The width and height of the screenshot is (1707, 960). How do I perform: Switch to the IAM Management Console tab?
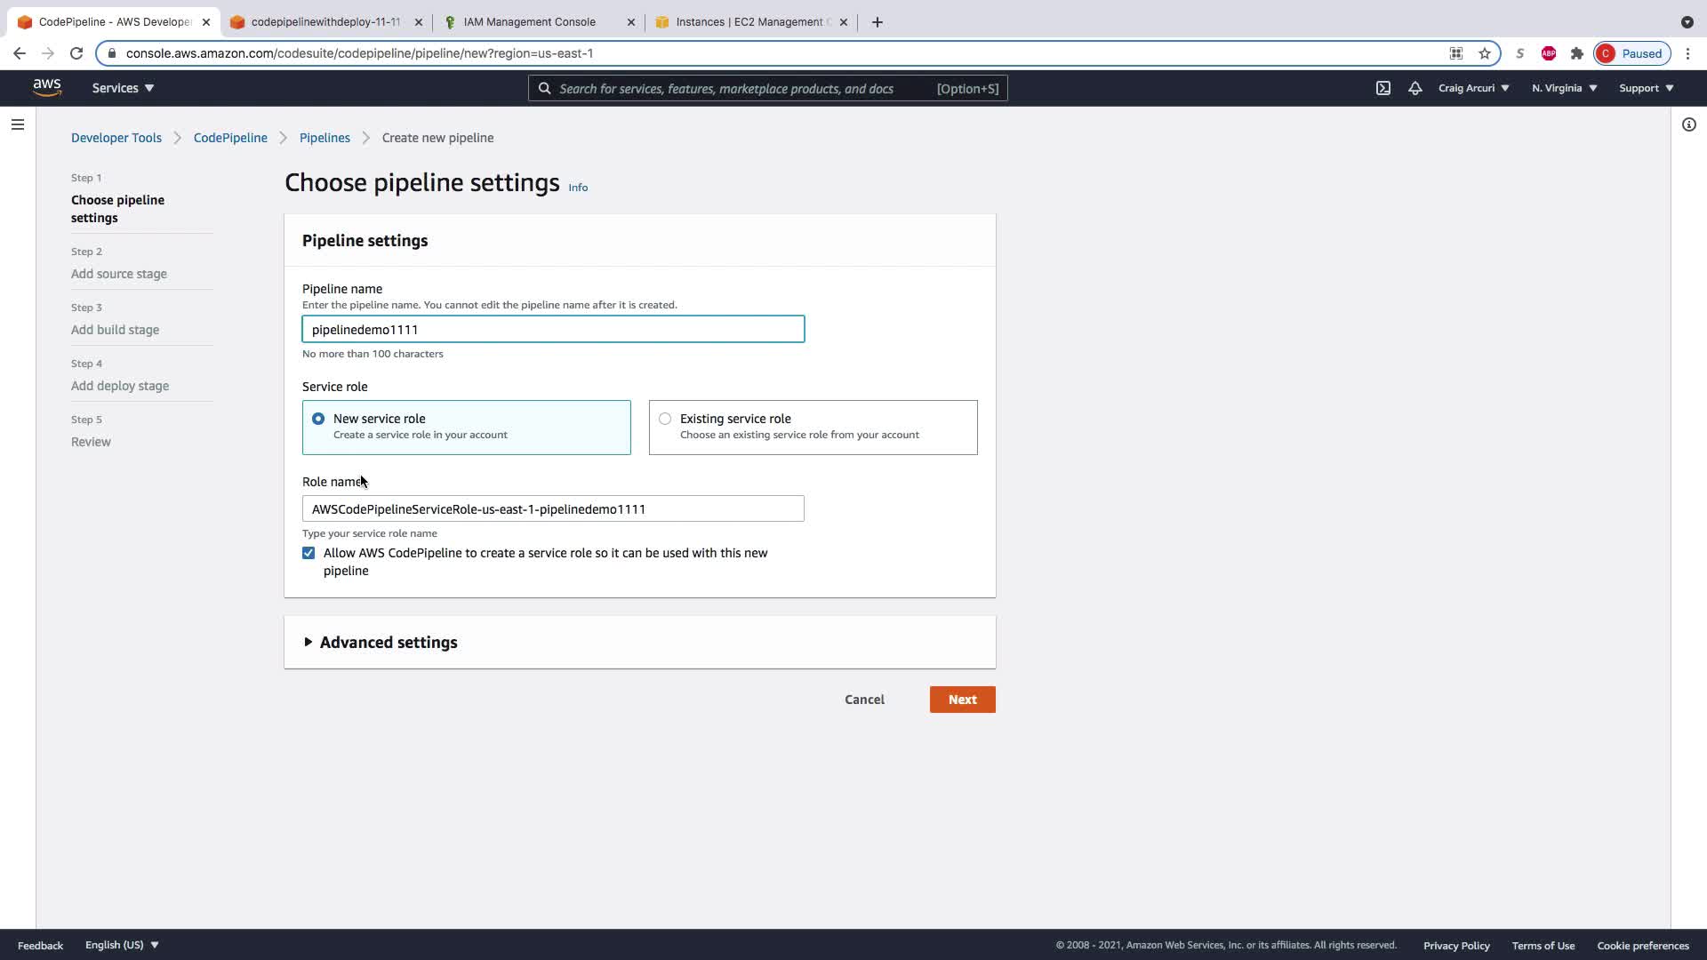pos(529,22)
